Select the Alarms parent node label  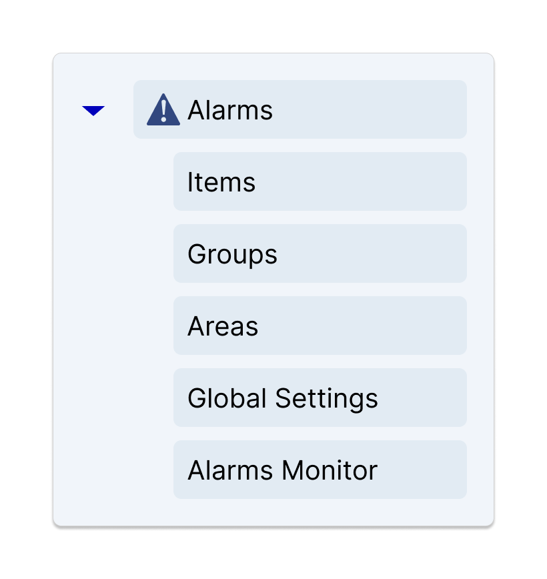(230, 110)
